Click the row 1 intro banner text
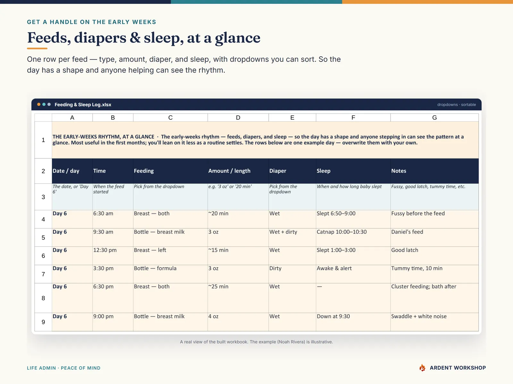Image resolution: width=513 pixels, height=384 pixels. (x=258, y=140)
